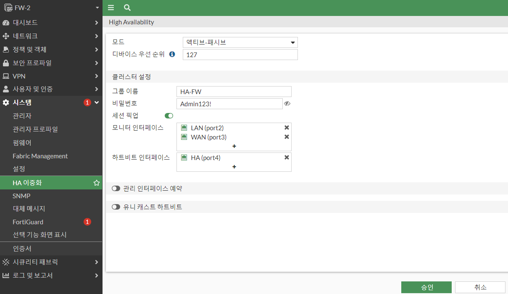The height and width of the screenshot is (294, 508).
Task: Click the 로그 및 보고서 chart icon
Action: tap(6, 276)
